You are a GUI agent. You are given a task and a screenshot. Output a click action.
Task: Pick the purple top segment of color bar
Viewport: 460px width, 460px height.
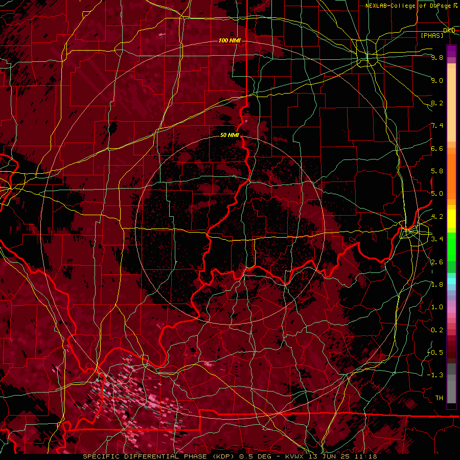point(451,51)
